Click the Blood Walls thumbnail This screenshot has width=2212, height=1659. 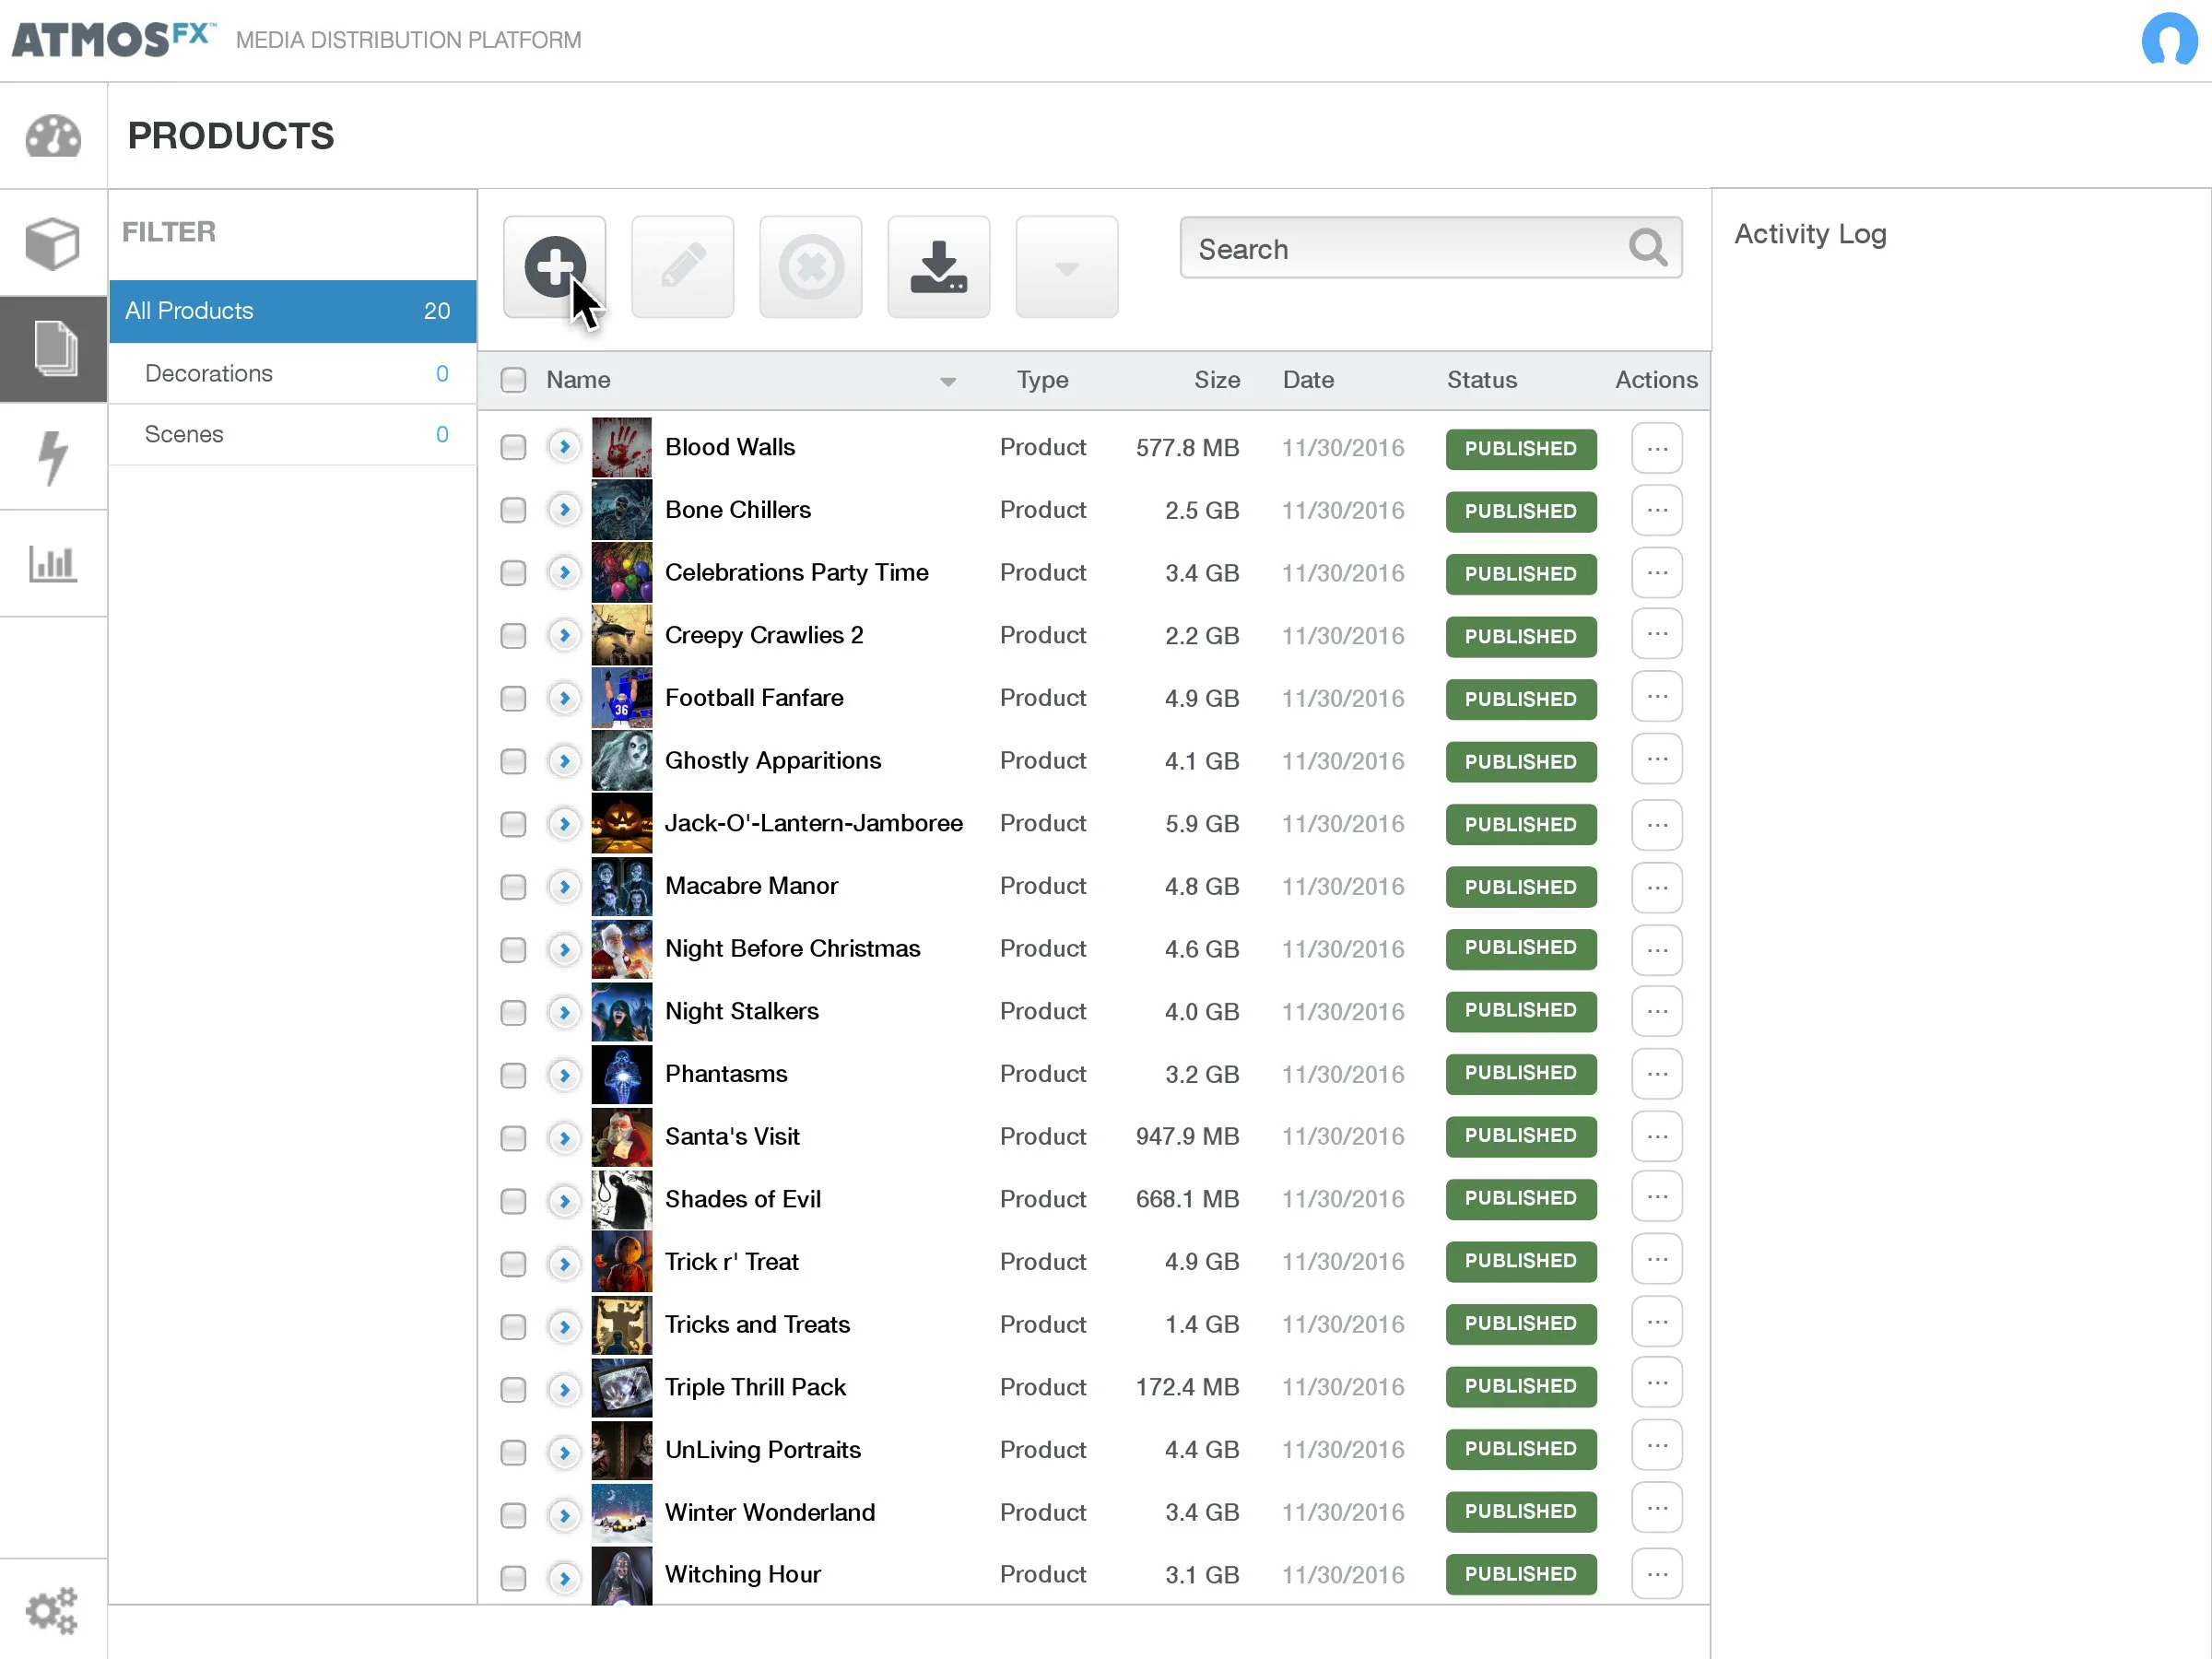pyautogui.click(x=621, y=447)
